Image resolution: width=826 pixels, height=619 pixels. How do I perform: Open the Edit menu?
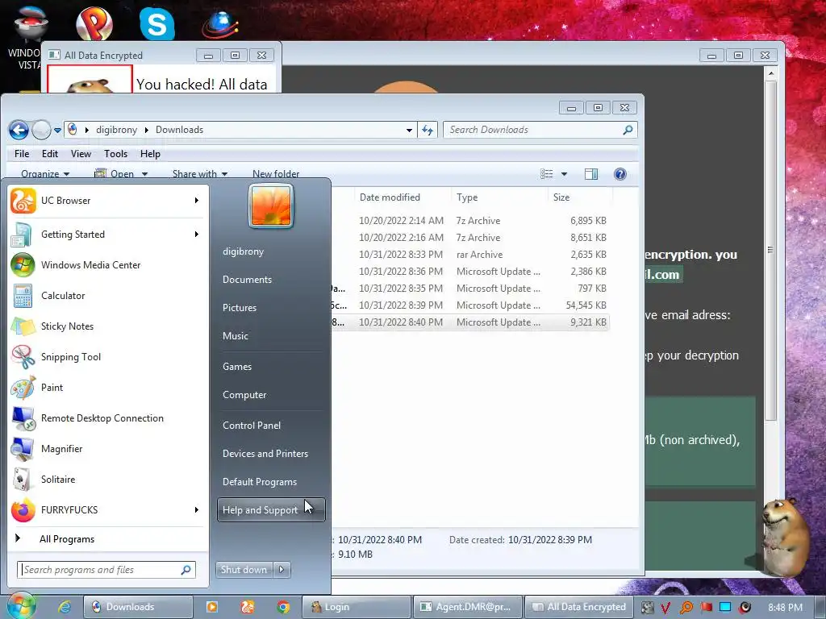tap(50, 154)
